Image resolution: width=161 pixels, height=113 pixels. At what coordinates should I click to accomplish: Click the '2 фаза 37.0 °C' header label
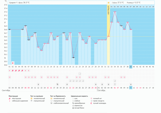118,2
